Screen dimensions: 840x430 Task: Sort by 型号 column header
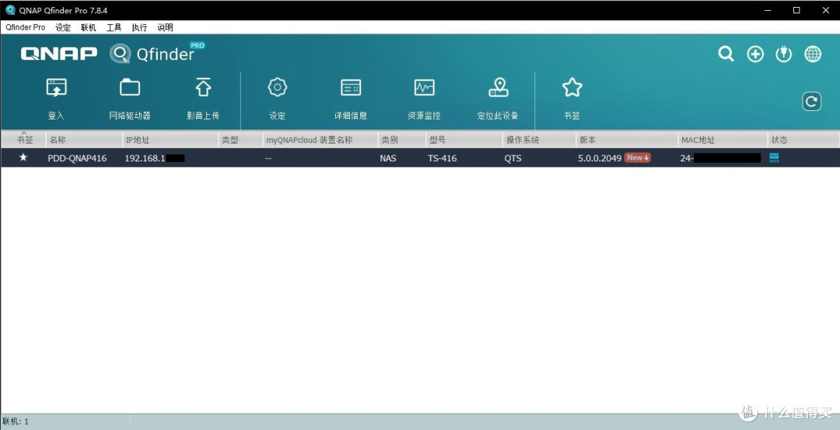pos(464,140)
